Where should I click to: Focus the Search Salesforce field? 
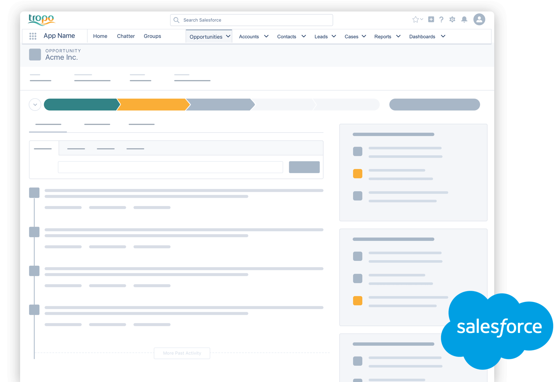[251, 20]
